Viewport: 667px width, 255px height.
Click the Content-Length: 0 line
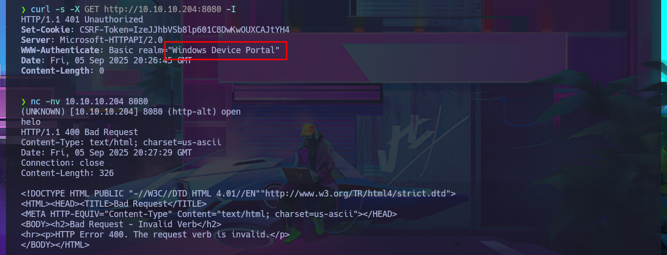coord(63,71)
